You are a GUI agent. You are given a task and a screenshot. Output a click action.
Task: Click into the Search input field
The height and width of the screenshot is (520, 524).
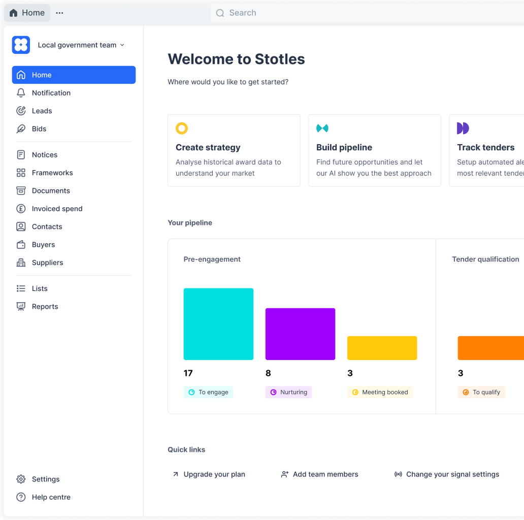pos(367,13)
